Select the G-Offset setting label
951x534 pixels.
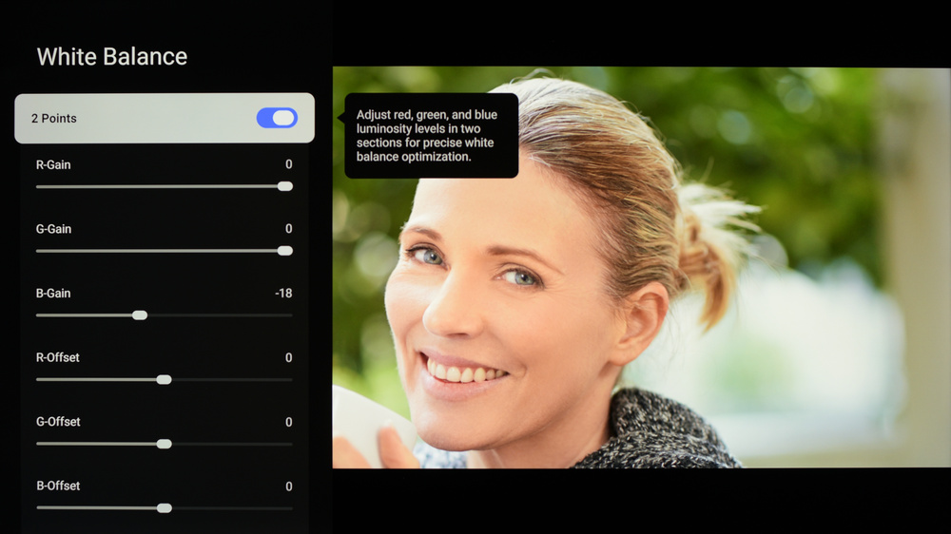58,422
